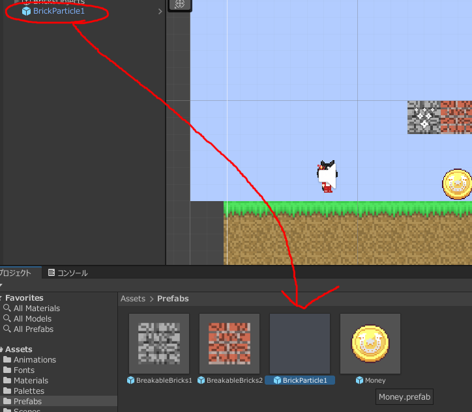472x412 pixels.
Task: Select All Models saved search
Action: (x=32, y=318)
